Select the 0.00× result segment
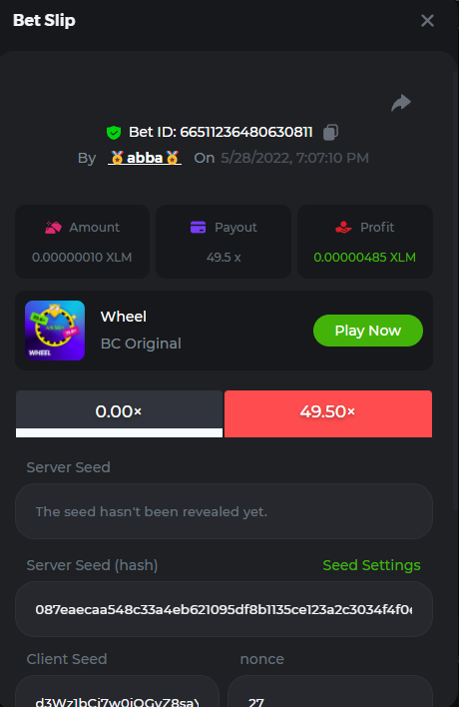 click(x=119, y=413)
